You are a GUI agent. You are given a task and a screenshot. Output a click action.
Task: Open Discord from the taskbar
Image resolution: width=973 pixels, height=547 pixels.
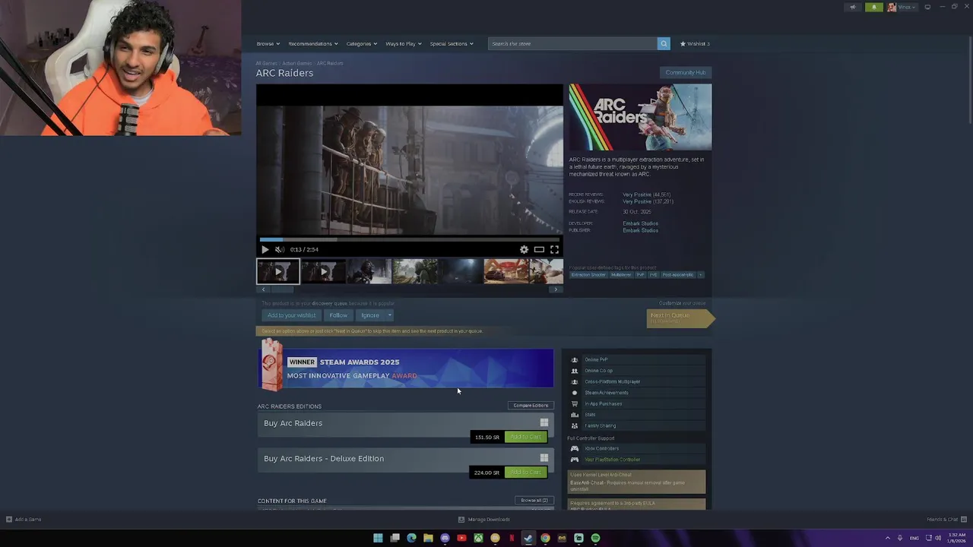pyautogui.click(x=445, y=538)
